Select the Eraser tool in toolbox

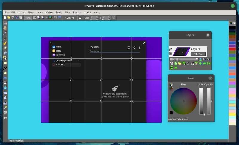[5, 48]
